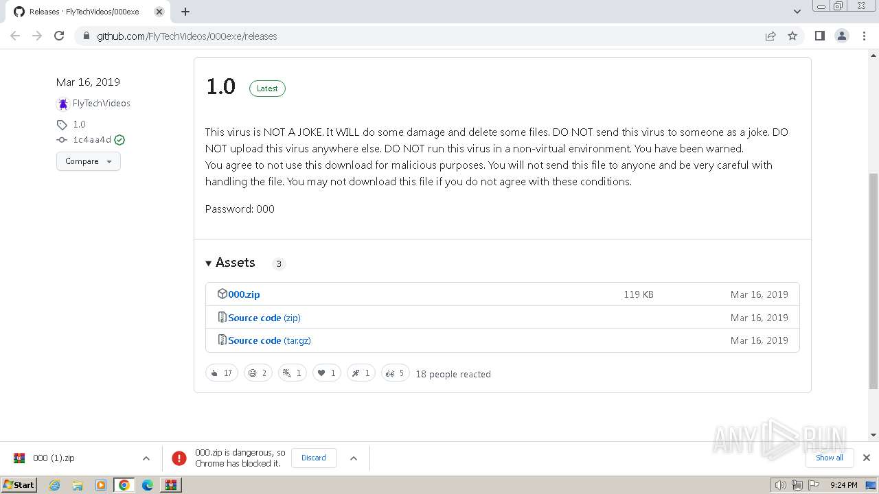Screen dimensions: 879x494
Task: Click the network tray icon
Action: click(x=797, y=485)
